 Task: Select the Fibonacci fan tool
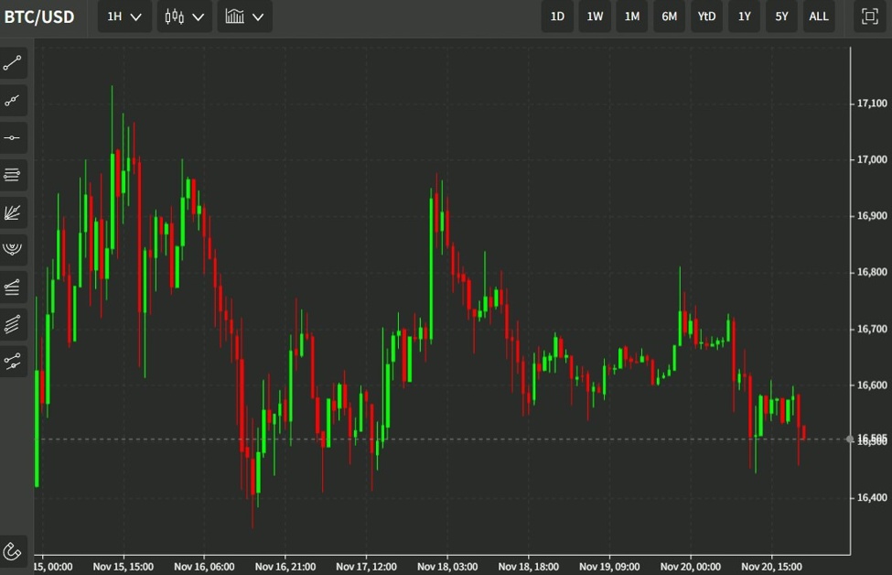(13, 212)
